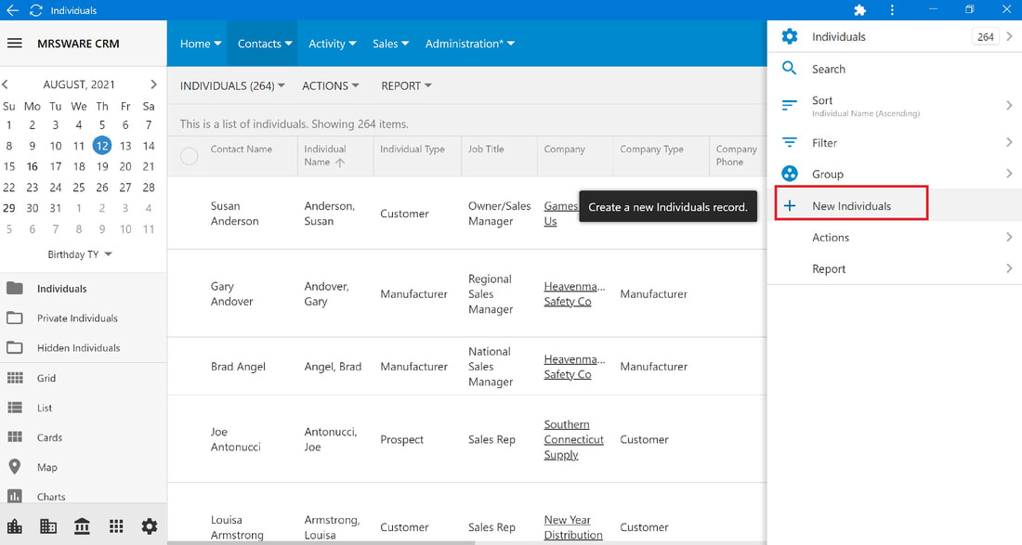Click Susan Anderson contact name
Screen dimensions: 1022x545
click(x=235, y=214)
